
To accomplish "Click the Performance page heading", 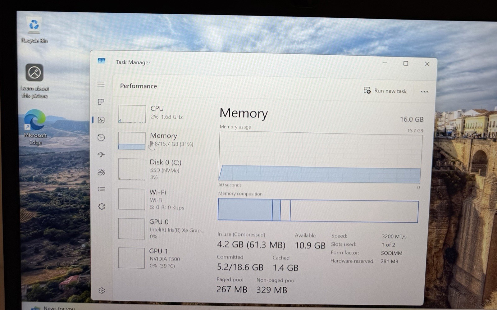I will [139, 86].
